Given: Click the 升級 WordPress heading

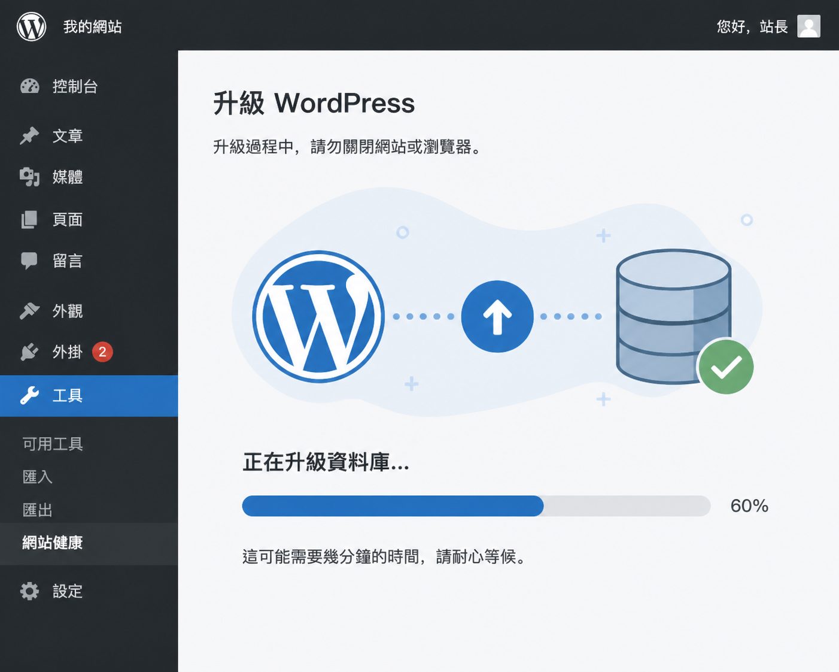Looking at the screenshot, I should pos(314,103).
